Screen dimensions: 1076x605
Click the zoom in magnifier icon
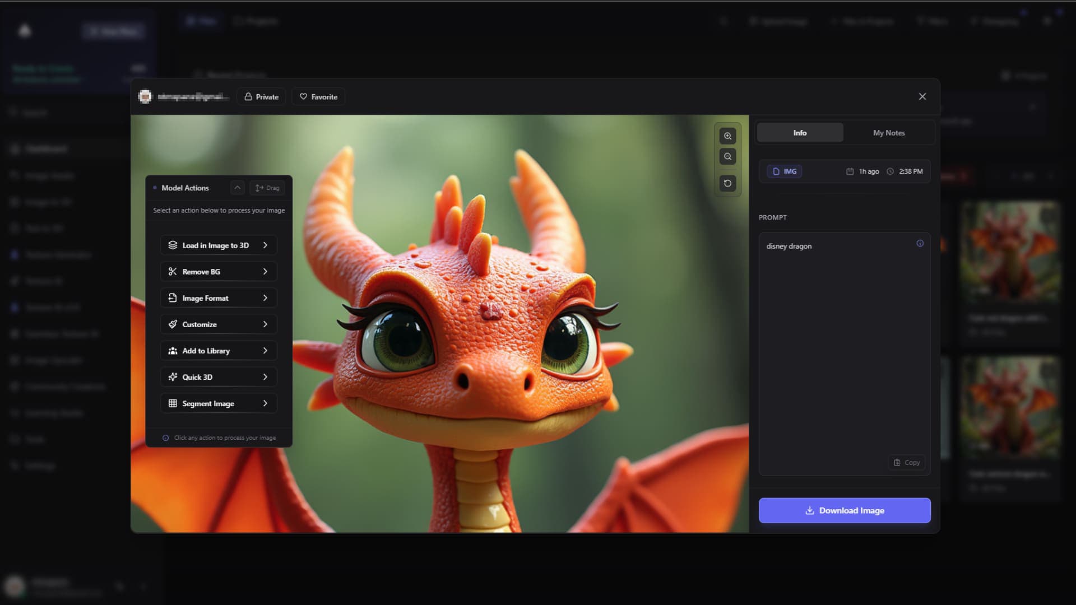(727, 136)
